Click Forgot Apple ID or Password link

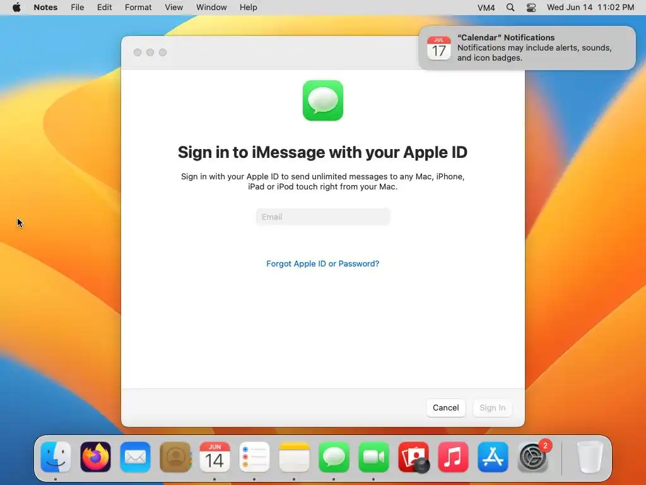[322, 263]
